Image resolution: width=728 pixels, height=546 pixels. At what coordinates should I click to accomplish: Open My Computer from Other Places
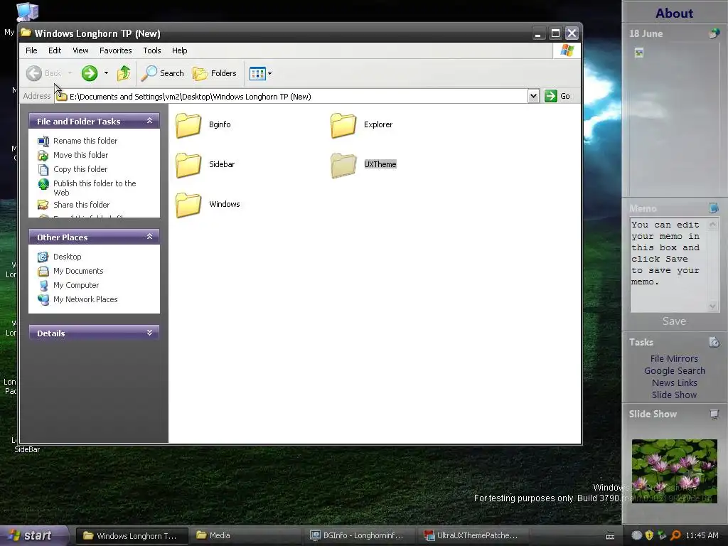coord(75,286)
